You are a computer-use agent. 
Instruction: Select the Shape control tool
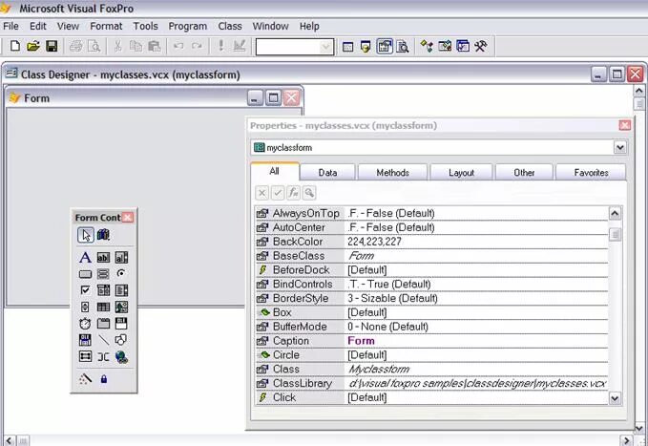coord(121,340)
